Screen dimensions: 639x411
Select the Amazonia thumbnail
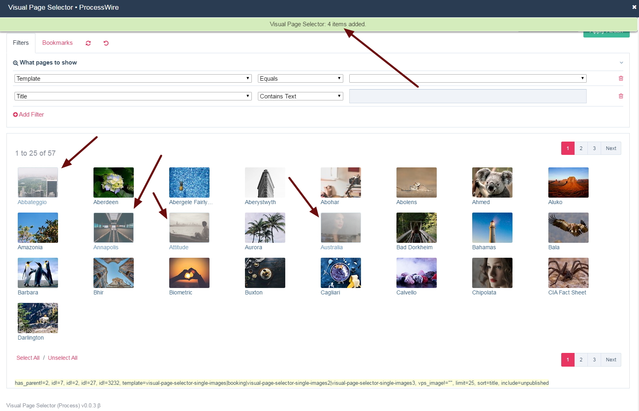tap(38, 227)
